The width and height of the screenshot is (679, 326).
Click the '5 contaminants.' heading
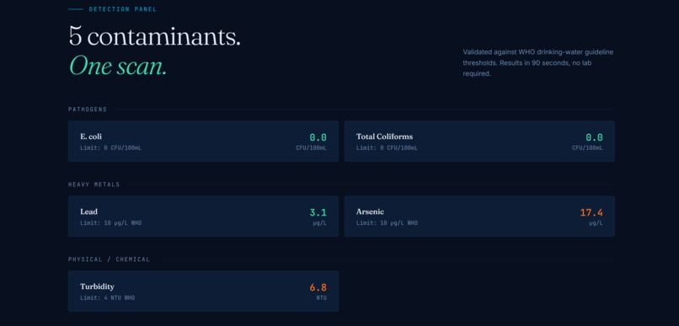point(155,36)
